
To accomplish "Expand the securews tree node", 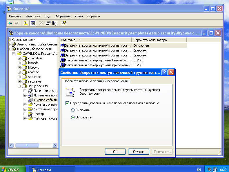I will click(19, 82).
